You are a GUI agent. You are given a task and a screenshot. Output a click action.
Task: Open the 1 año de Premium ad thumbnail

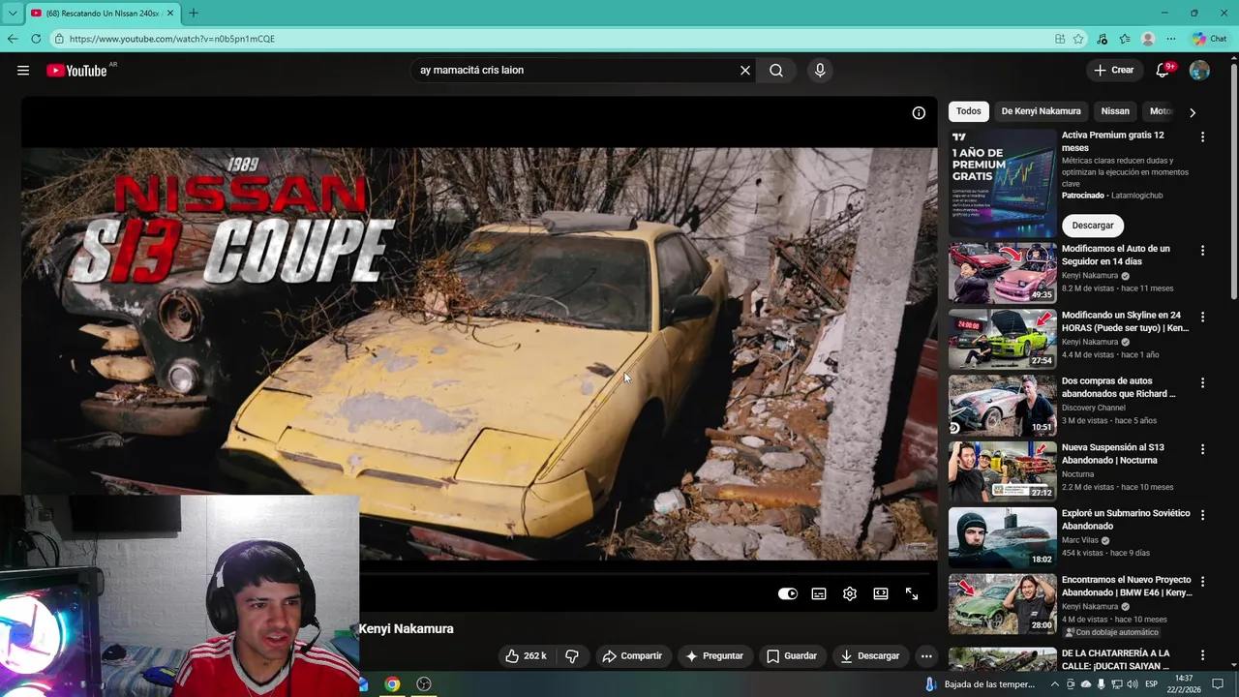pos(1002,183)
